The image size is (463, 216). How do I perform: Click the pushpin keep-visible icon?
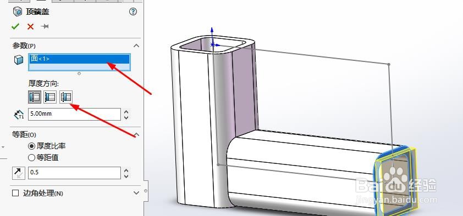click(45, 26)
